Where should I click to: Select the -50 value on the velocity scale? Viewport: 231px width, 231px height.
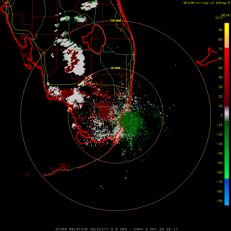tap(219, 163)
